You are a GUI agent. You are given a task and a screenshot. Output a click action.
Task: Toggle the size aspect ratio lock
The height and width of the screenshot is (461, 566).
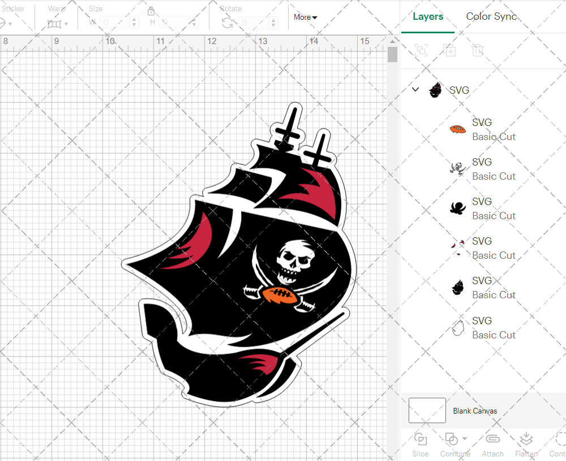[151, 12]
